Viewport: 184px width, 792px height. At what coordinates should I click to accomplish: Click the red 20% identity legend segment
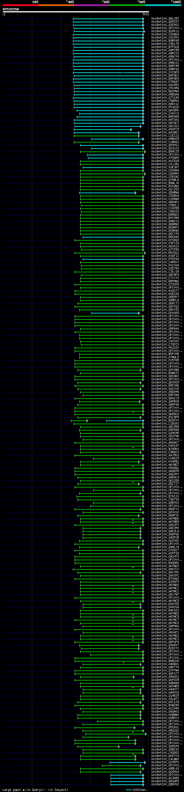point(21,5)
